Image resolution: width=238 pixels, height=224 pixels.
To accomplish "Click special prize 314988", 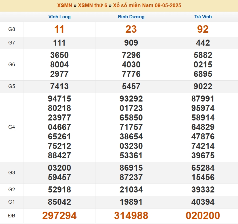I will click(x=131, y=215).
